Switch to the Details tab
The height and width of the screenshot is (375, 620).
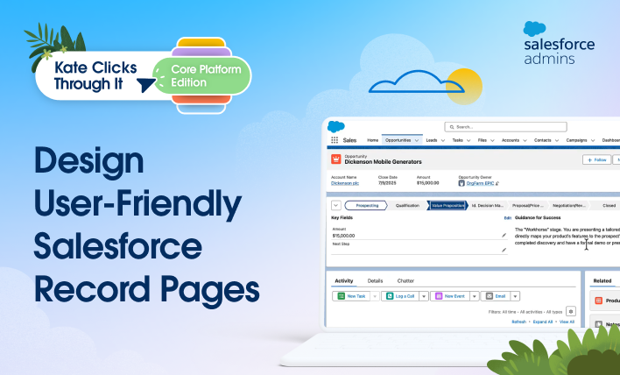[x=376, y=281]
